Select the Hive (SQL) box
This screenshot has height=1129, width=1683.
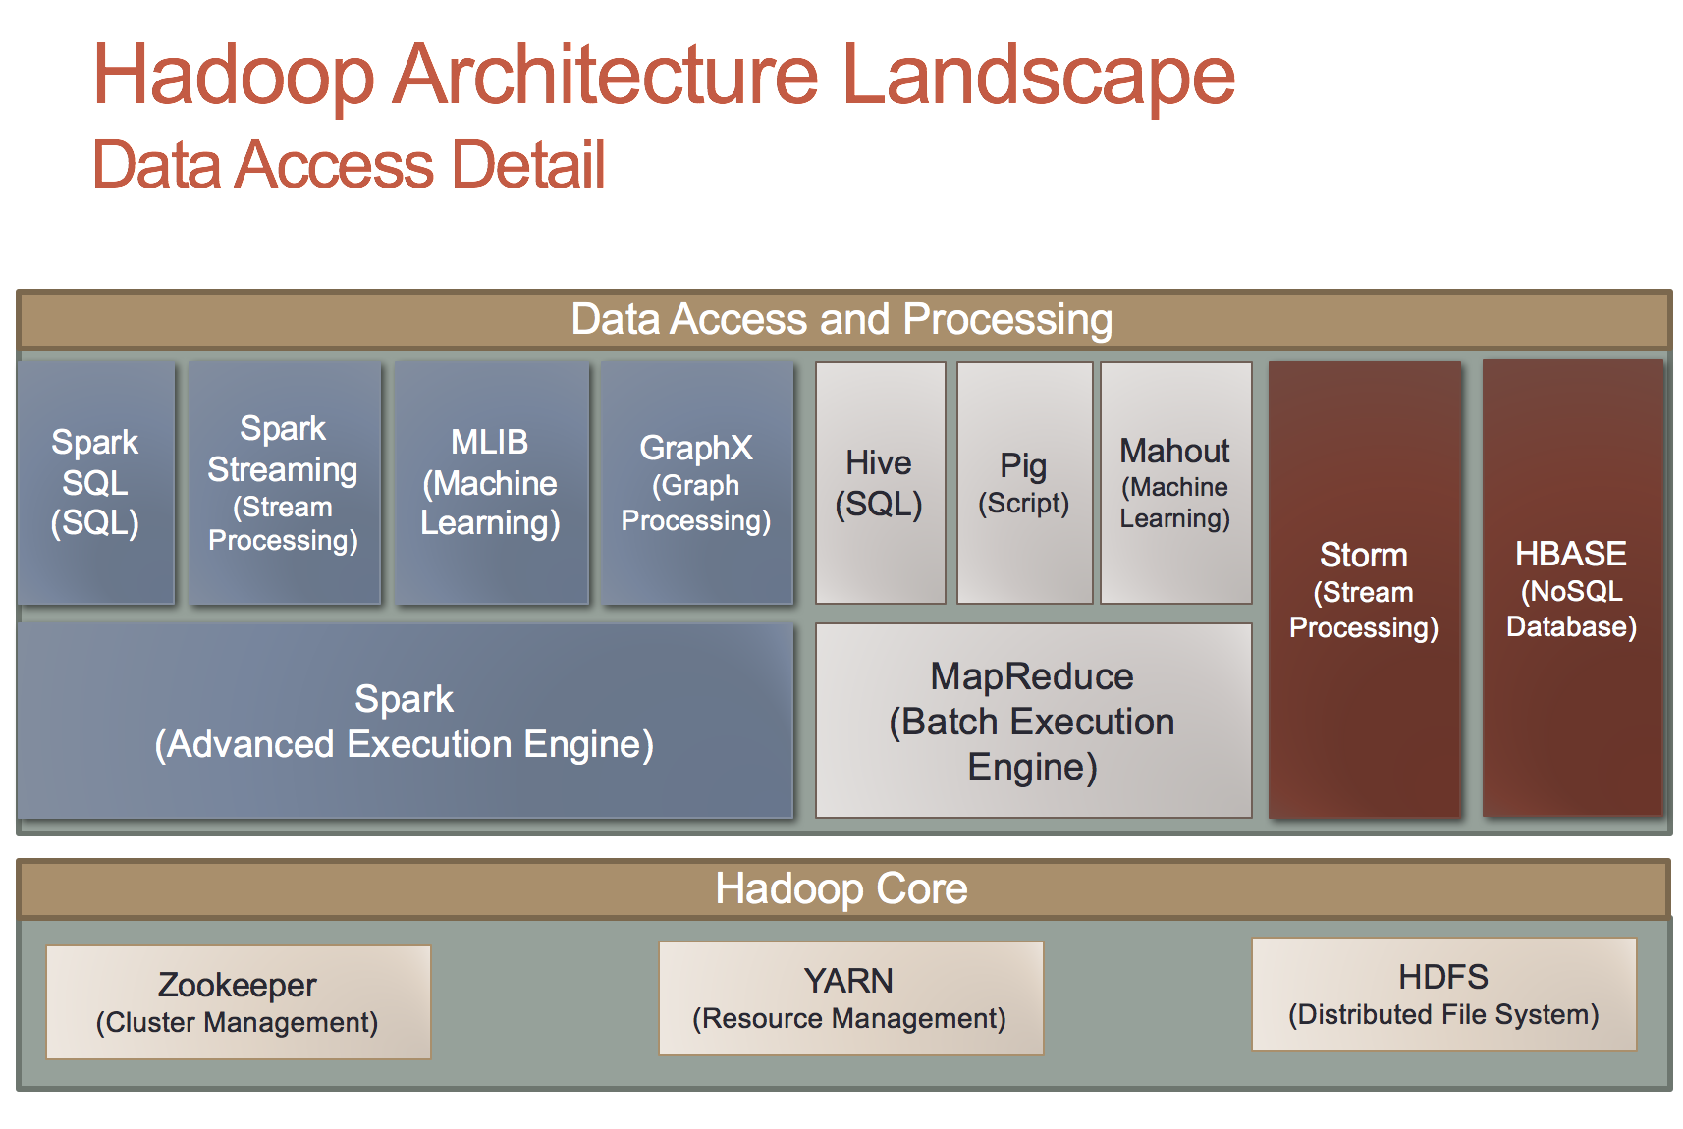[880, 483]
